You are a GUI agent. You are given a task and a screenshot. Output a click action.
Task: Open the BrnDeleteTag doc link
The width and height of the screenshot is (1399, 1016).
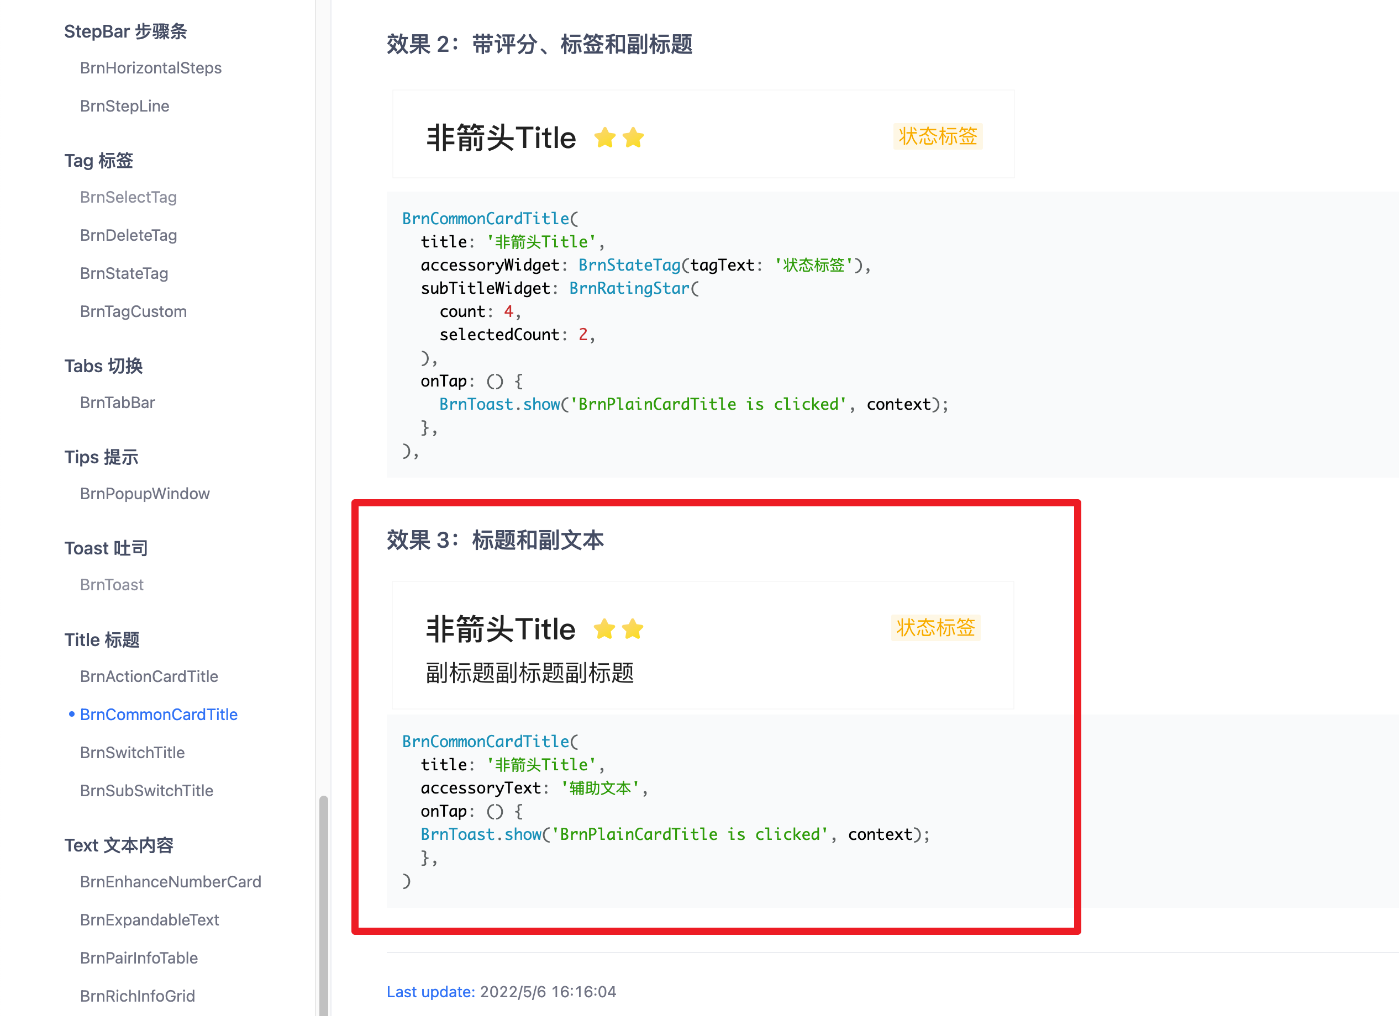(128, 236)
